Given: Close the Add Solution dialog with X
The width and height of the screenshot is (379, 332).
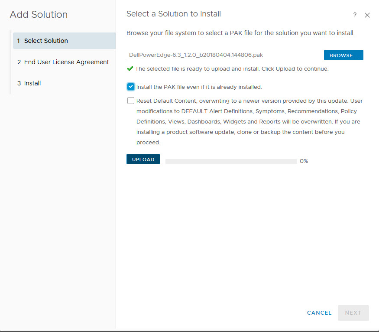Looking at the screenshot, I should click(x=367, y=15).
